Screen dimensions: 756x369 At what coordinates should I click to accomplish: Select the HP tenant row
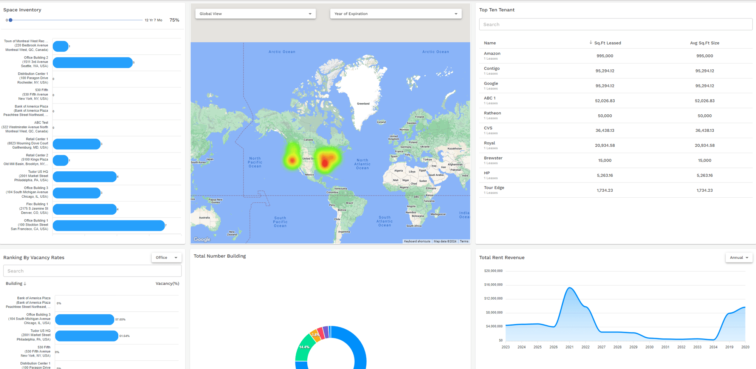(x=616, y=175)
